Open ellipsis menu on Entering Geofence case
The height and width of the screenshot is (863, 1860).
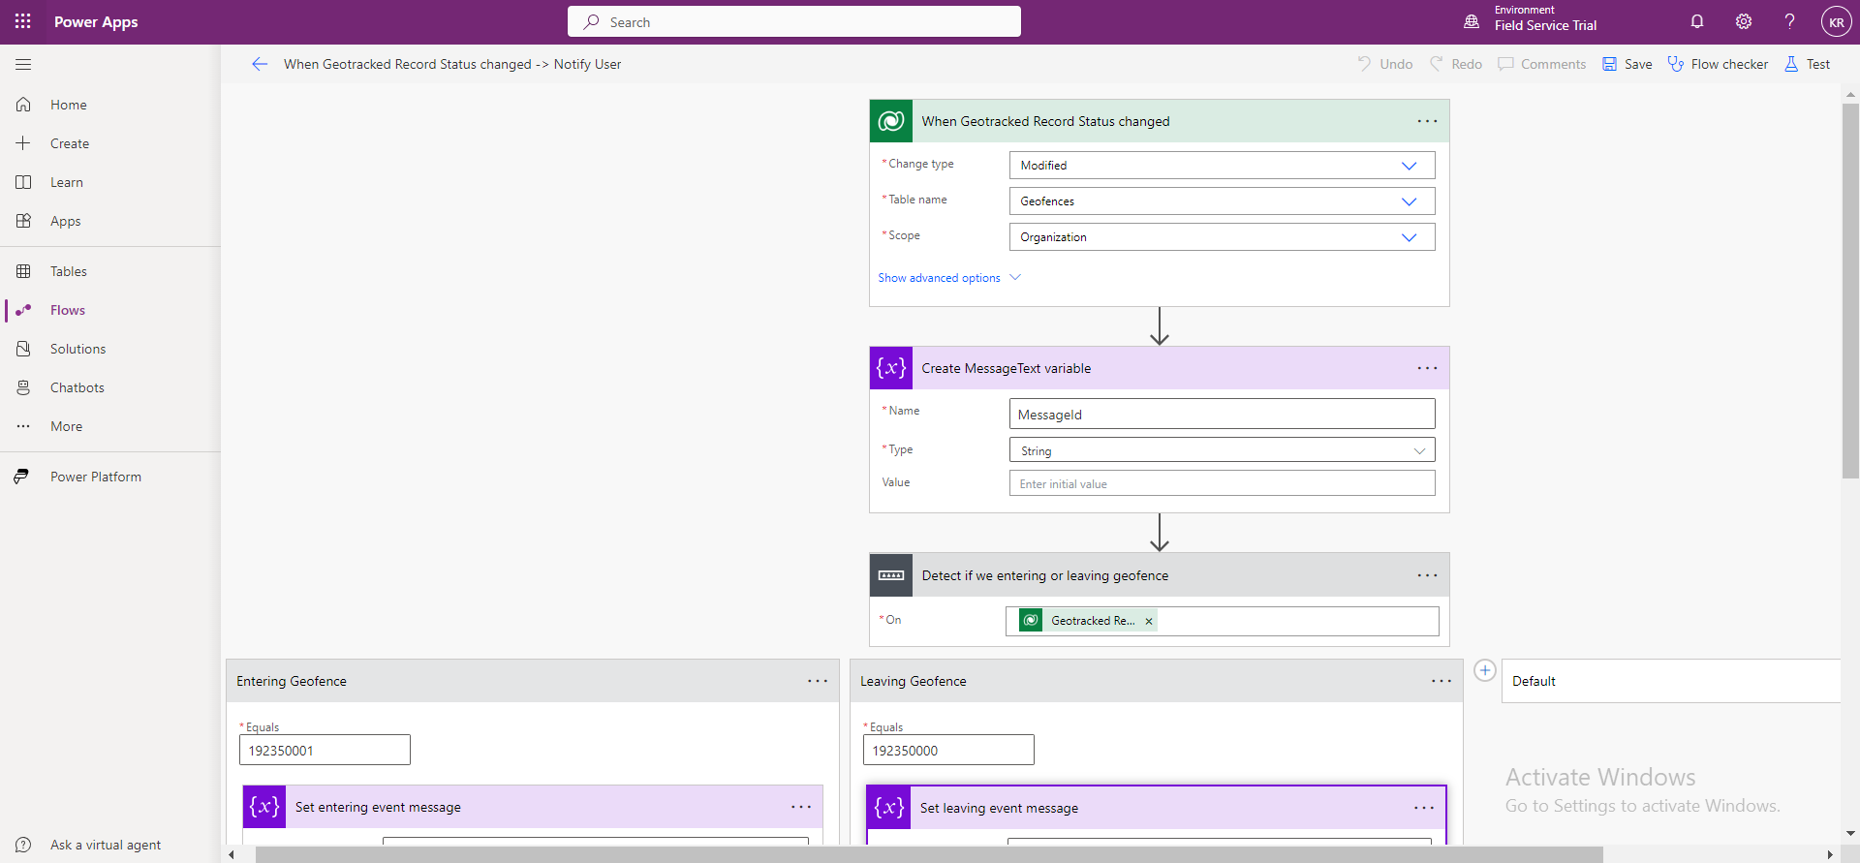[818, 681]
